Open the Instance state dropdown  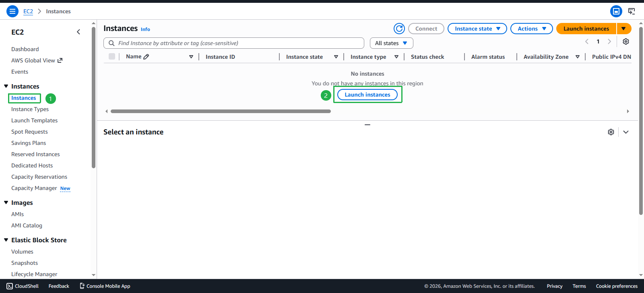pyautogui.click(x=477, y=29)
